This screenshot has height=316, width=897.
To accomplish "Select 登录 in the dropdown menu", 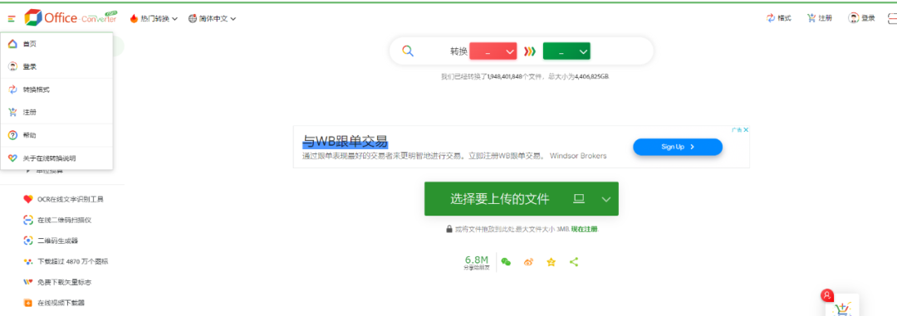I will point(56,67).
